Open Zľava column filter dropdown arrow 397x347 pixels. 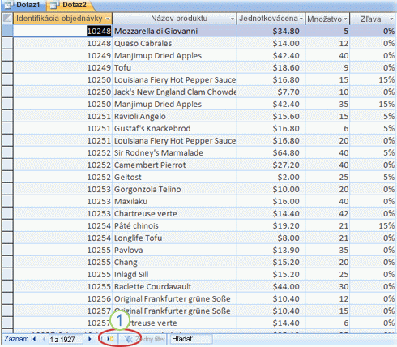[391, 19]
